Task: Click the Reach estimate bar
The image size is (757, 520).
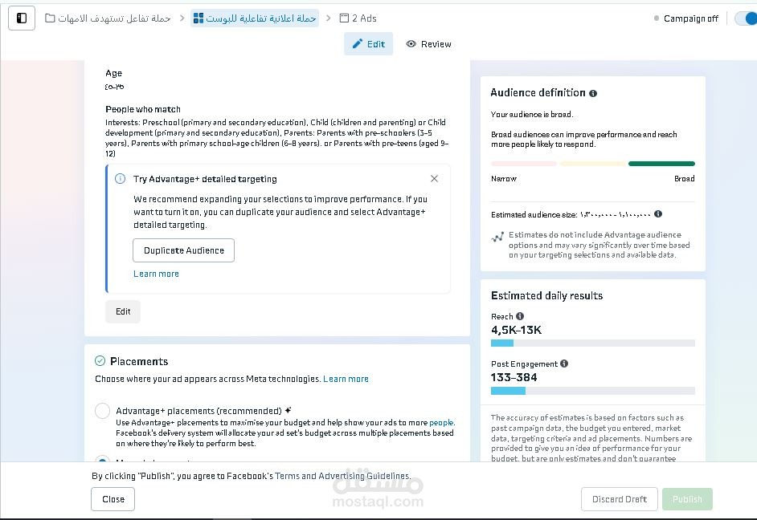Action: (x=593, y=343)
